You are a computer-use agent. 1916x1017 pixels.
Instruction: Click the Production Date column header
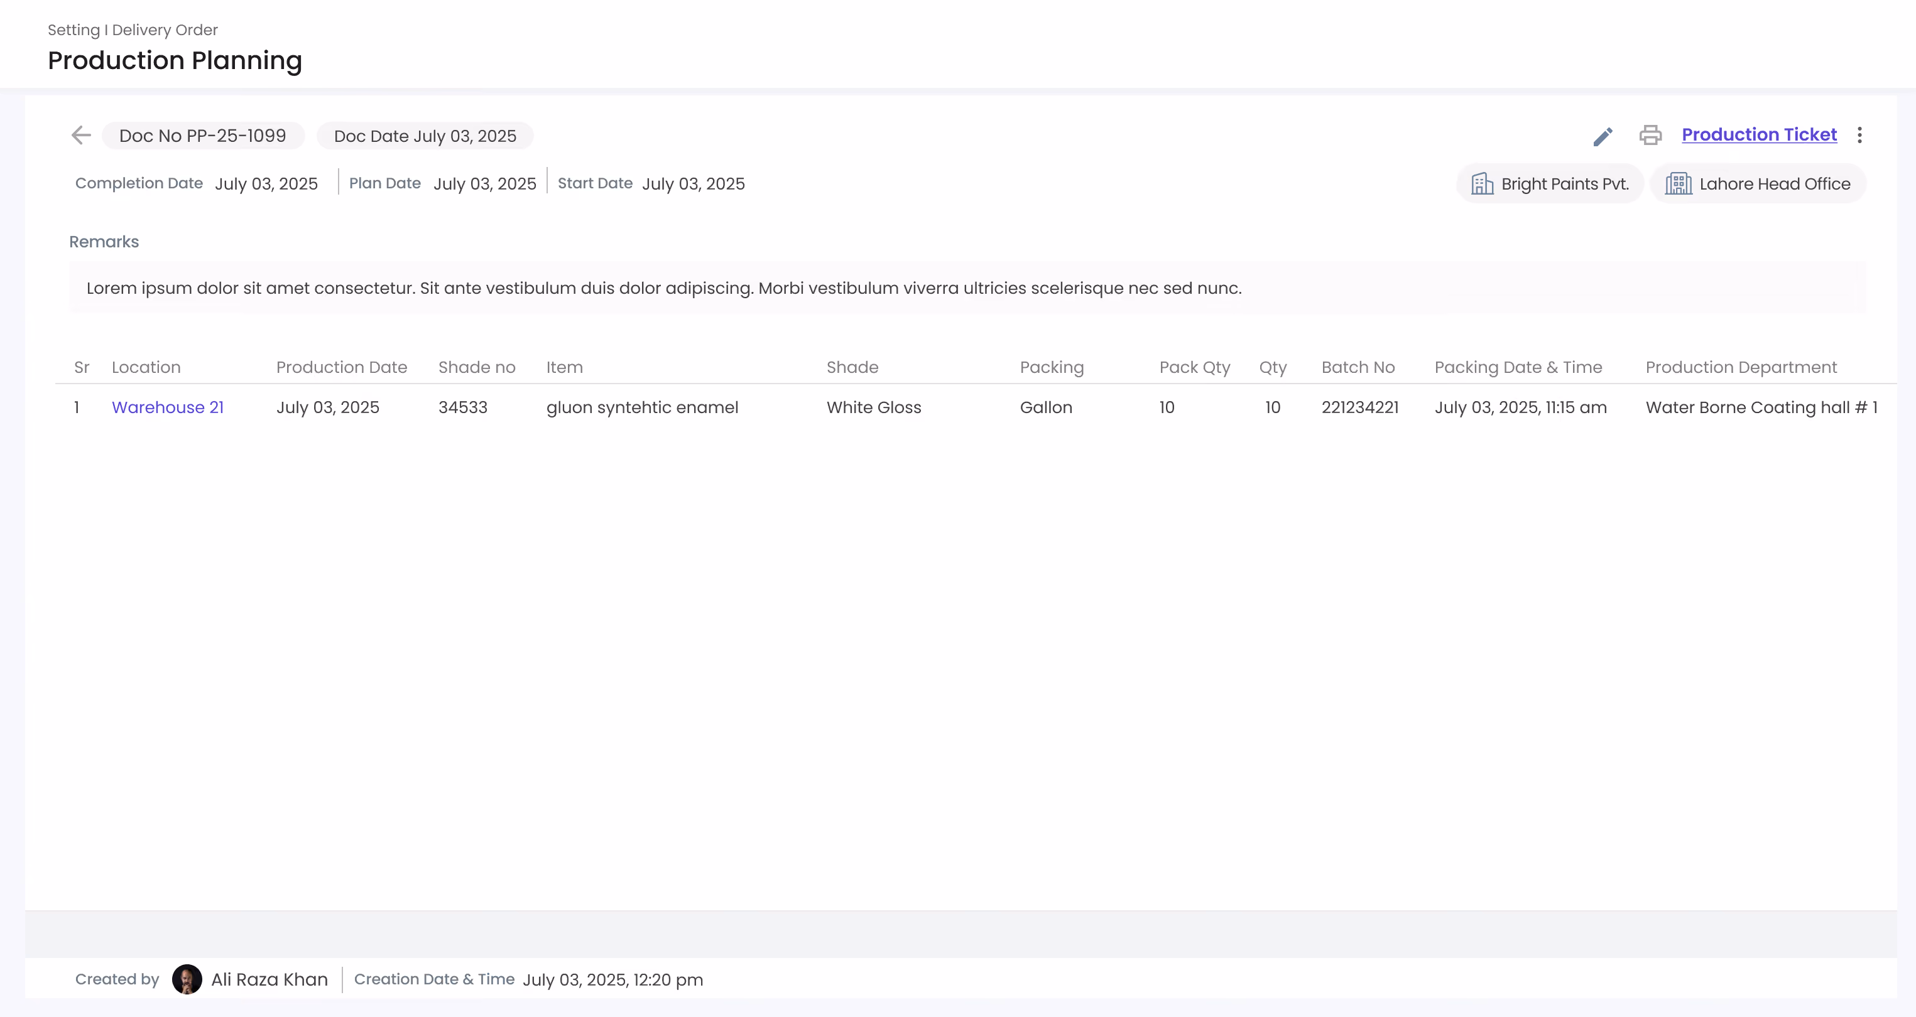341,367
